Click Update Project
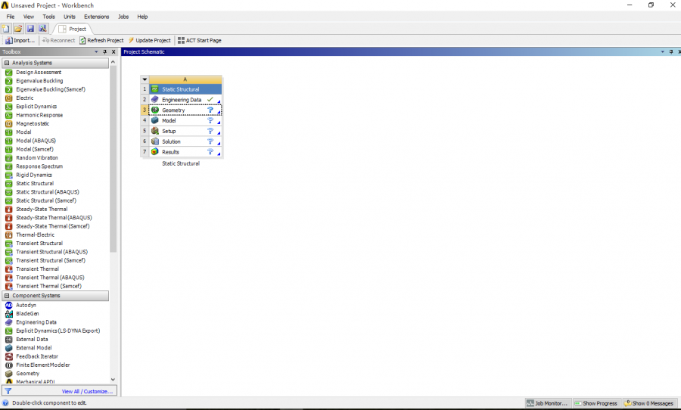The height and width of the screenshot is (410, 681). pyautogui.click(x=149, y=40)
